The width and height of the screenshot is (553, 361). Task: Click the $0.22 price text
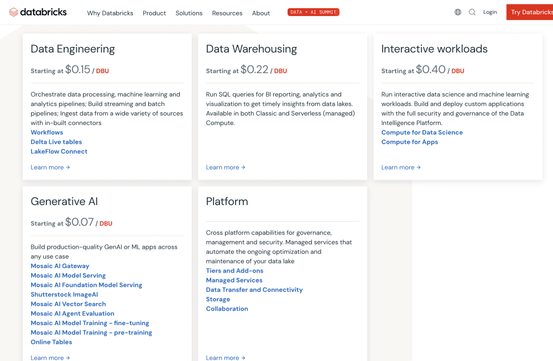click(254, 70)
